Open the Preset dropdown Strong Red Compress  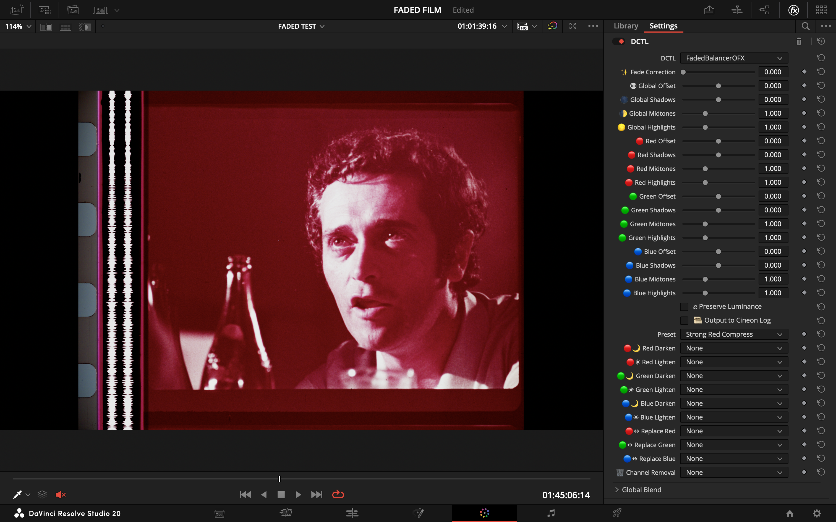734,334
